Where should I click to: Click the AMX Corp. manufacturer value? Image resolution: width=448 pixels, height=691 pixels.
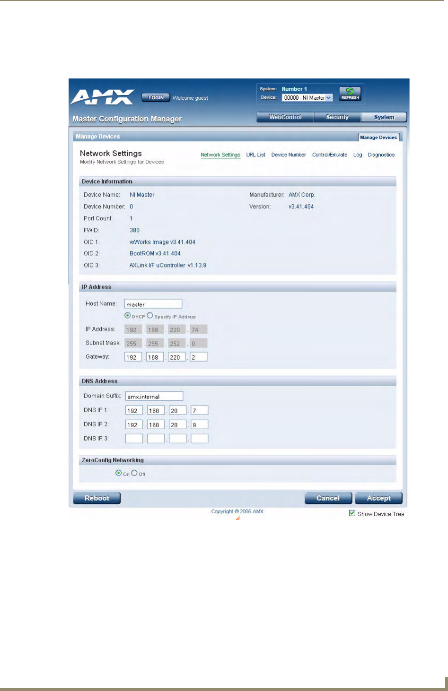click(302, 195)
